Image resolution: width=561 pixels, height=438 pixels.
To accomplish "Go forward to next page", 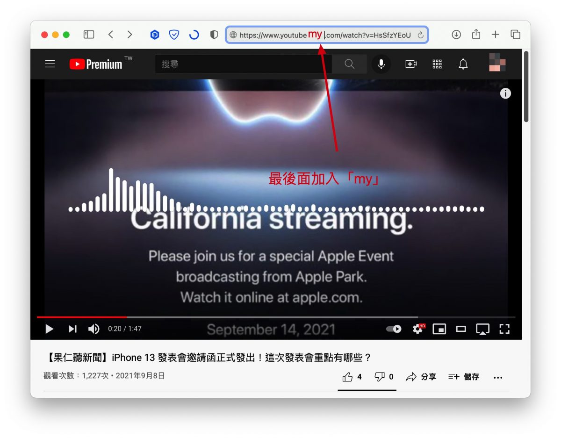I will click(x=129, y=35).
